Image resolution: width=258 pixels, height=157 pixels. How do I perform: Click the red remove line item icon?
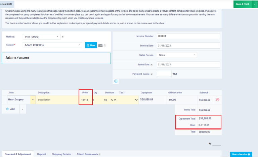point(217,100)
